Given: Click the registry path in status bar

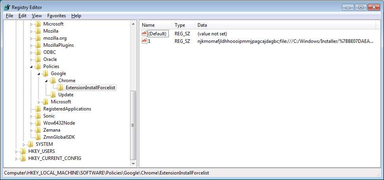Looking at the screenshot, I should [x=106, y=173].
